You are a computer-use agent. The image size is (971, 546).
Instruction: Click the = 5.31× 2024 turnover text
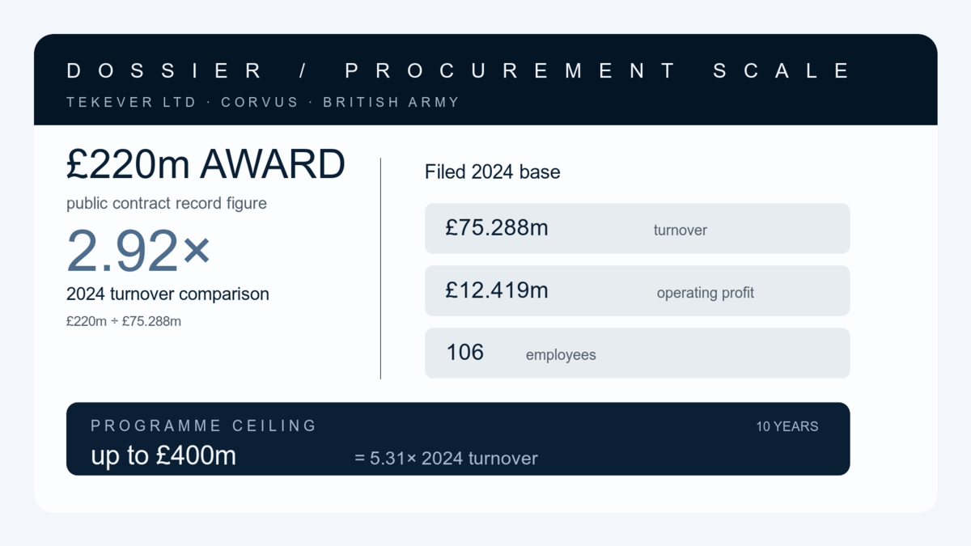click(x=446, y=459)
